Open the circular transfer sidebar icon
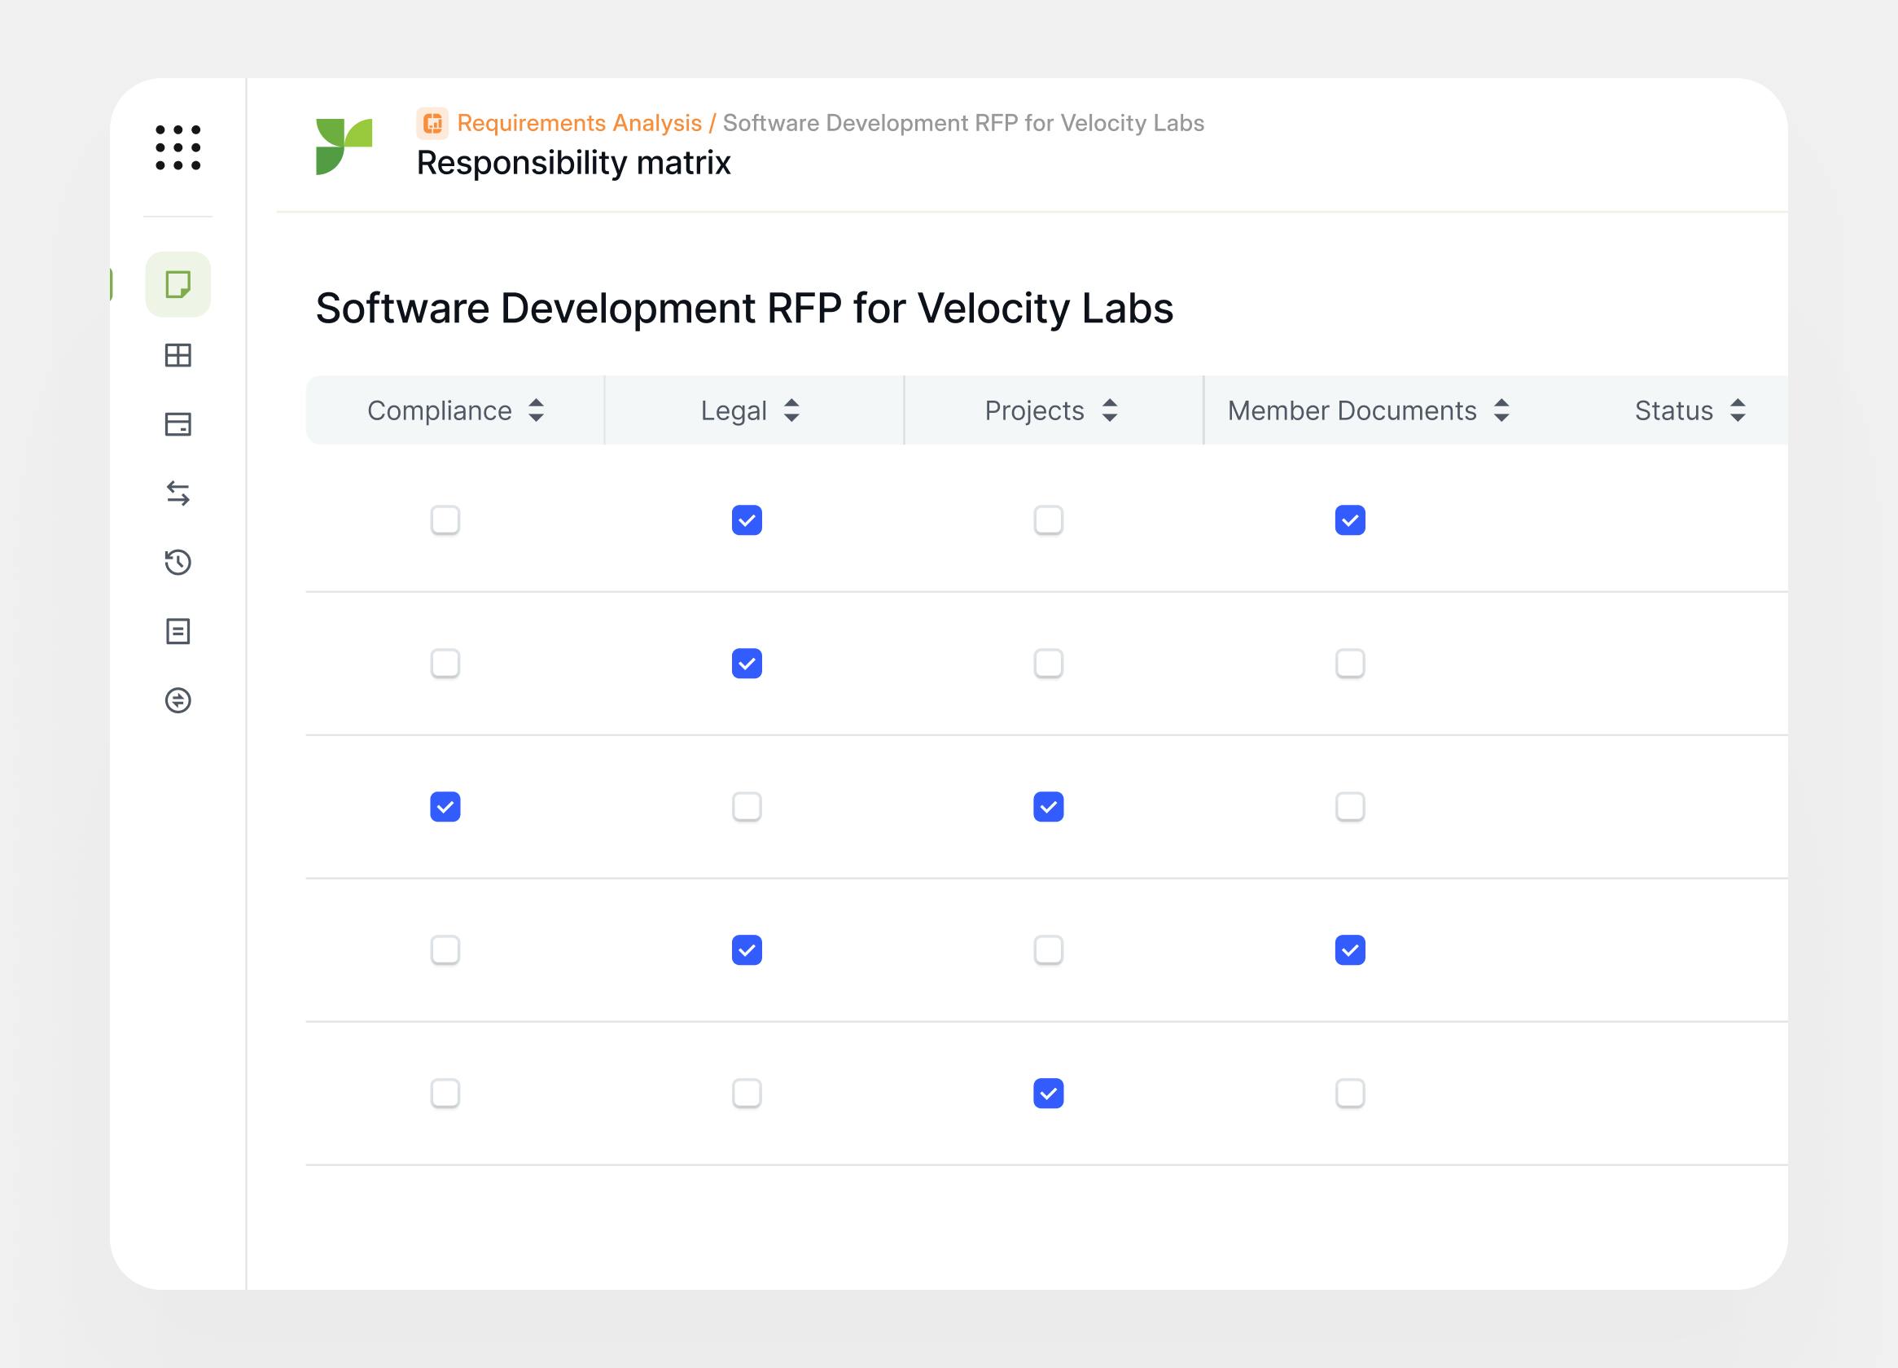This screenshot has height=1368, width=1898. pyautogui.click(x=178, y=700)
